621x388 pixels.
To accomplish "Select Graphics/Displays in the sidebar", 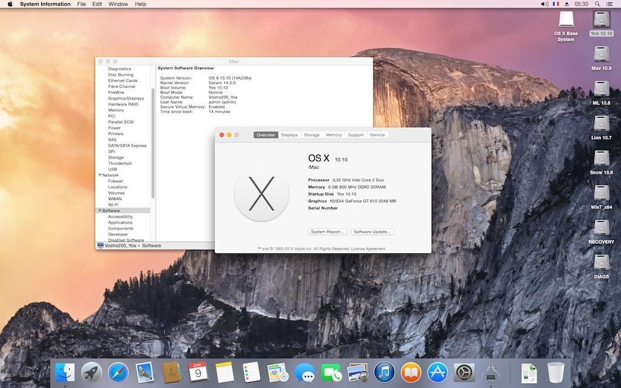I will pyautogui.click(x=126, y=98).
